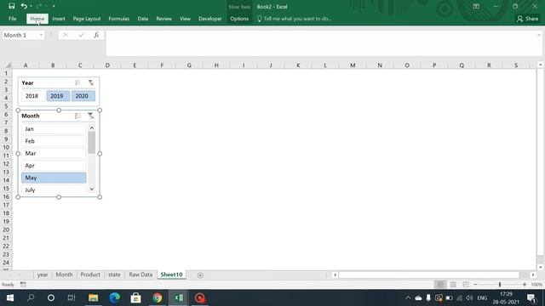
Task: Click the zoom out minus button
Action: (475, 285)
